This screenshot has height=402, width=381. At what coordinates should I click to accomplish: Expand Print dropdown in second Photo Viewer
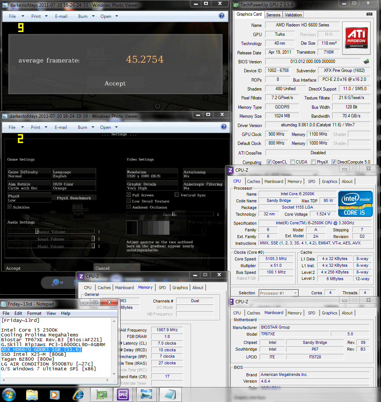pyautogui.click(x=46, y=127)
